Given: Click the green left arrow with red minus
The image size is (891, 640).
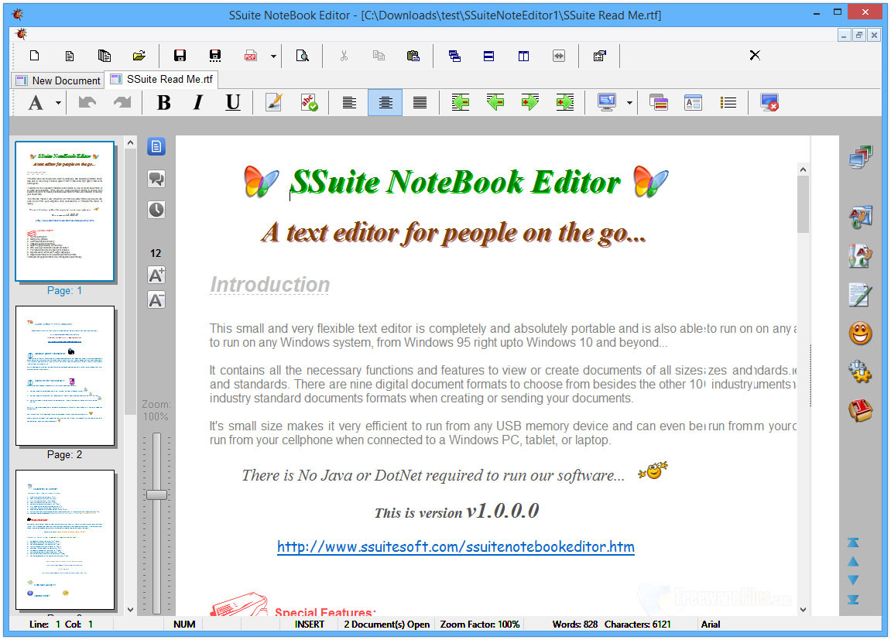Looking at the screenshot, I should pos(461,103).
